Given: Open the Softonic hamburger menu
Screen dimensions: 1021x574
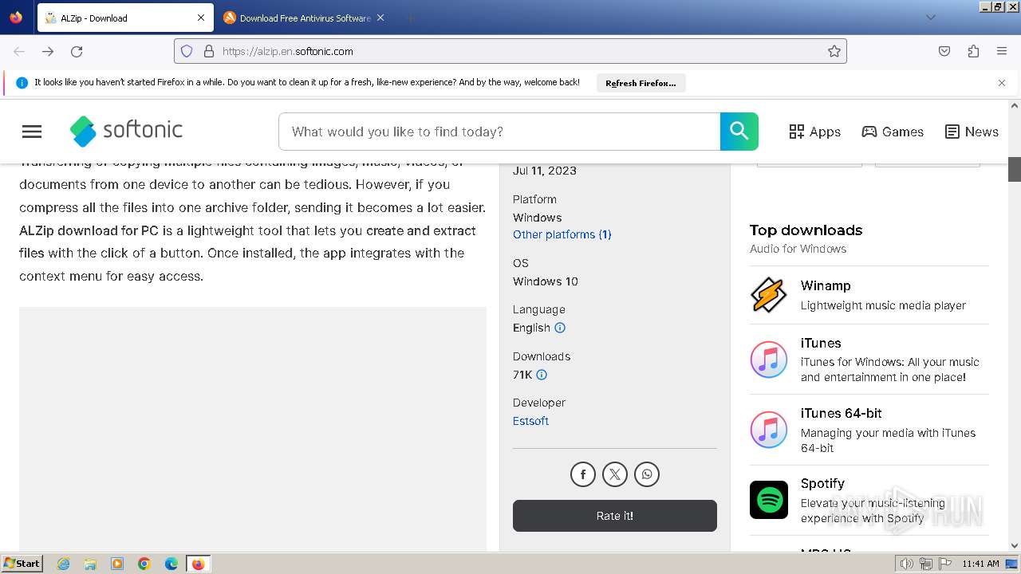Looking at the screenshot, I should click(32, 132).
